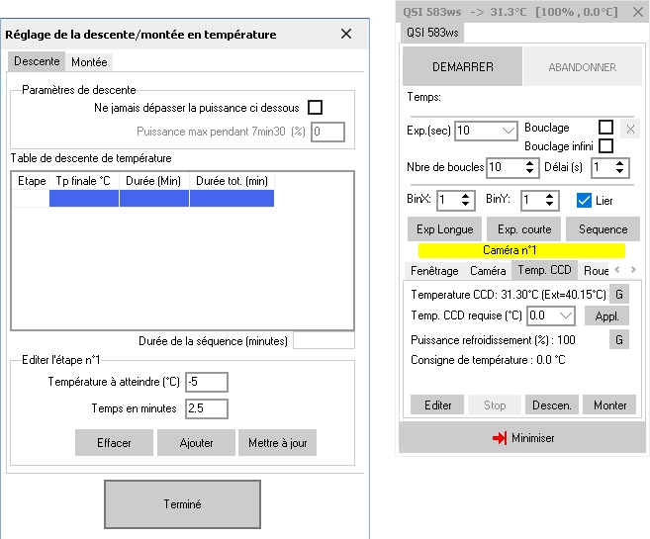Switch to the Montée tab
Screen dimensions: 650x539
pos(89,61)
